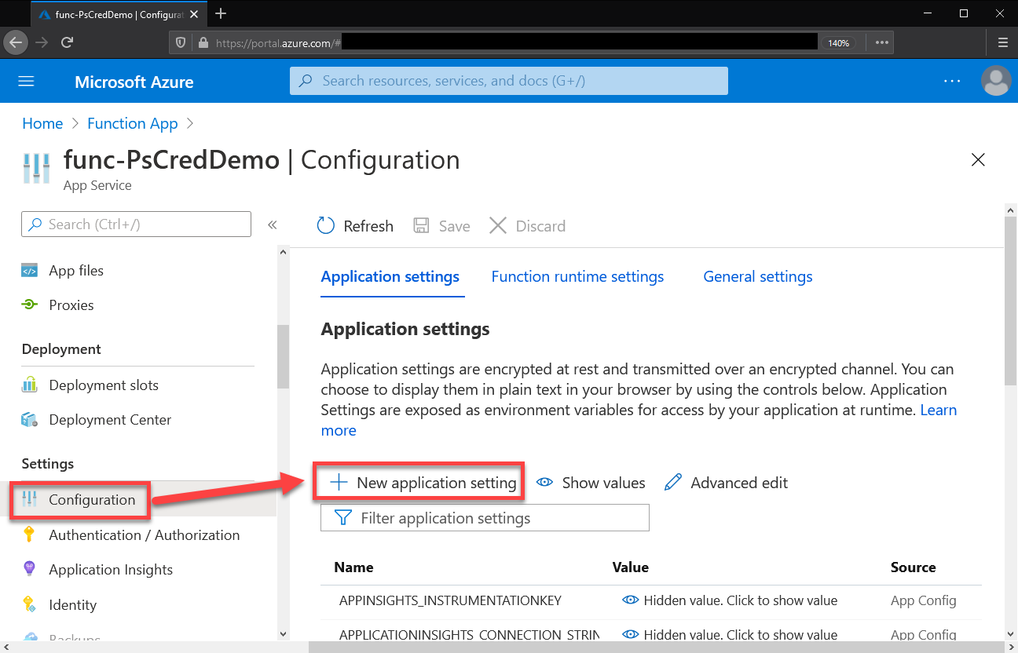Open the tracking protection shield icon

(181, 42)
